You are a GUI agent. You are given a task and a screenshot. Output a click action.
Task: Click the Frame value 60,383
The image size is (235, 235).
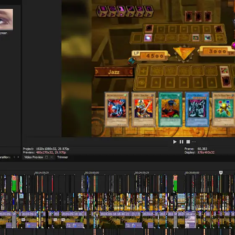pyautogui.click(x=202, y=149)
